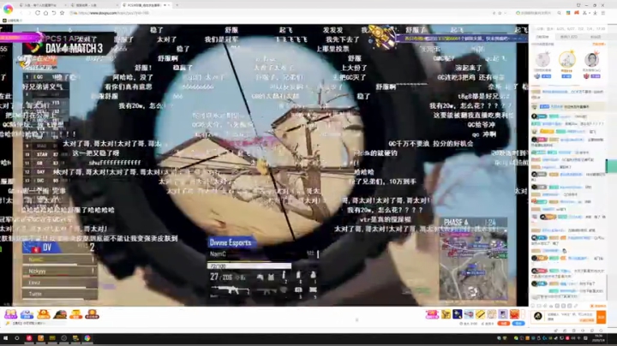This screenshot has height=346, width=617.
Task: Click the orange send message button
Action: pos(601,317)
